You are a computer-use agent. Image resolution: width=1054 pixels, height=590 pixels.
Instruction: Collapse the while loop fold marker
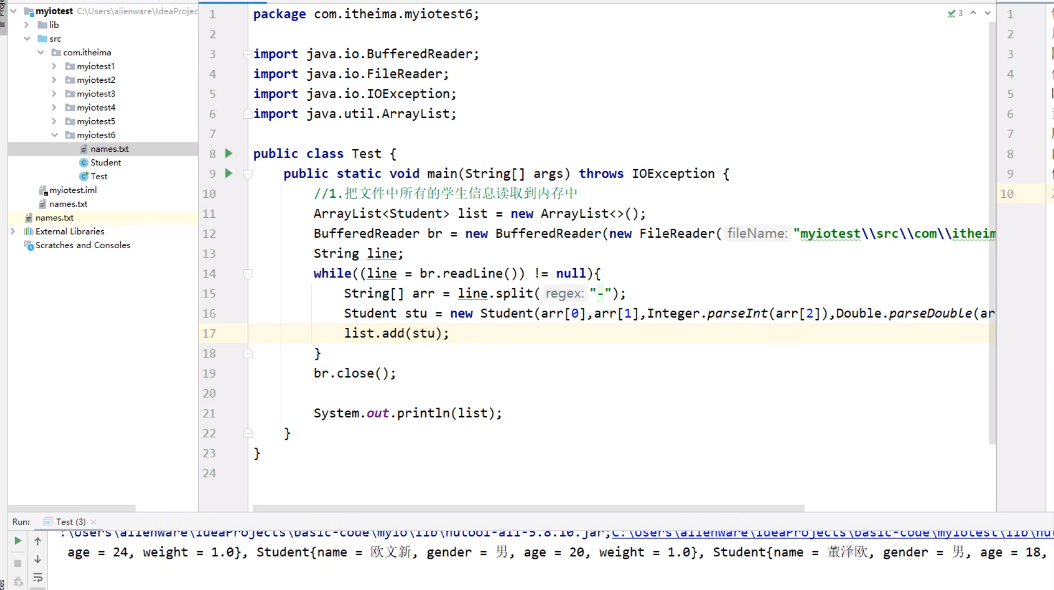click(248, 274)
